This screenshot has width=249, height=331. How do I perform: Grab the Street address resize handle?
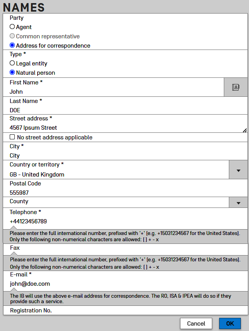(x=245, y=130)
